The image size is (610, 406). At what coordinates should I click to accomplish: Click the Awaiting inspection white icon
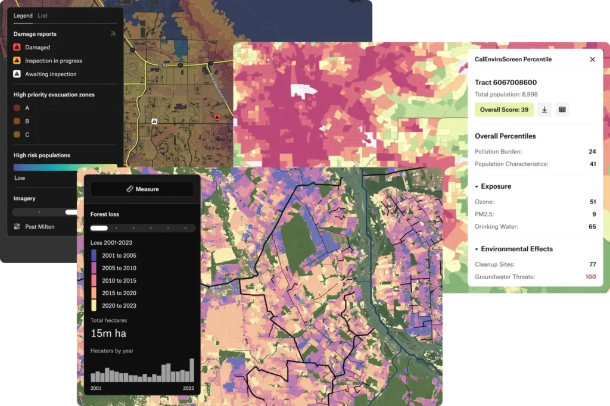pyautogui.click(x=17, y=74)
